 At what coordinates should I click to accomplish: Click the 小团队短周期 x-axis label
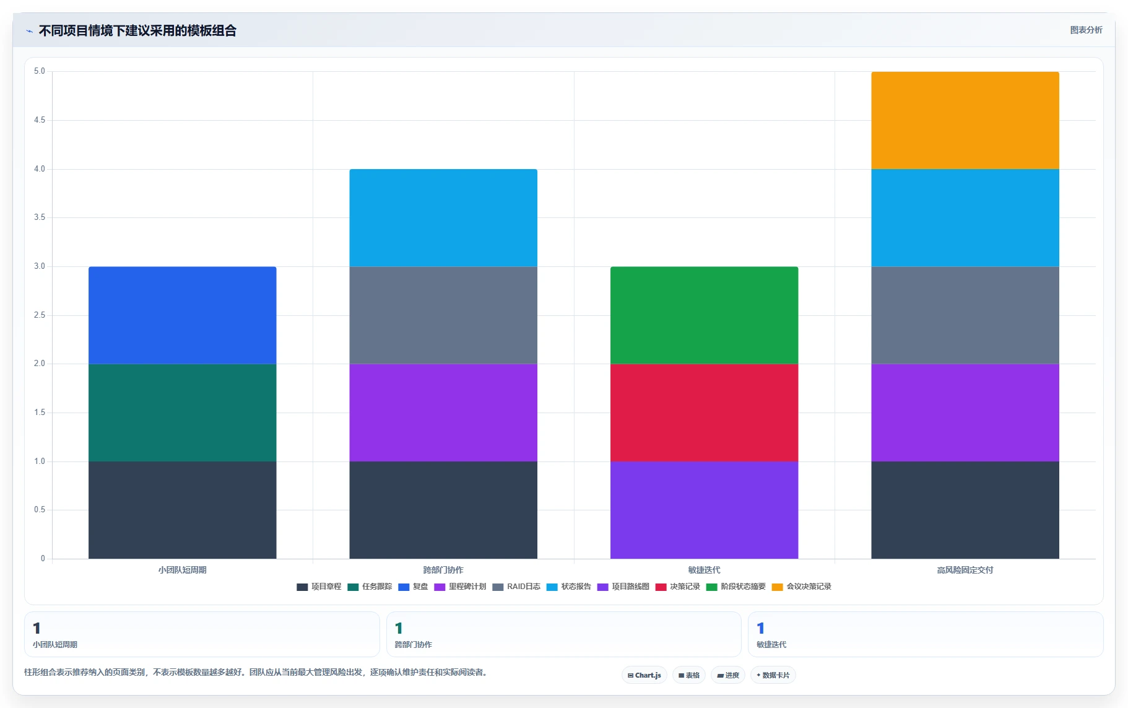coord(183,570)
